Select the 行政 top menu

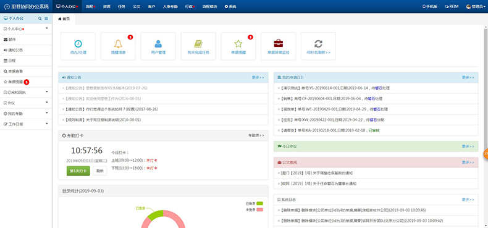[190, 7]
